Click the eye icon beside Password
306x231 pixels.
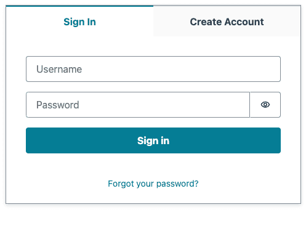pos(265,105)
